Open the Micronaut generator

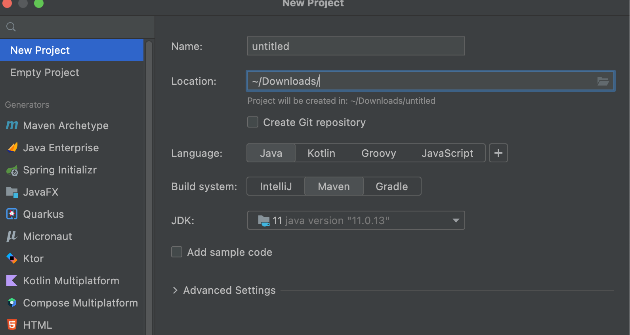(x=72, y=236)
